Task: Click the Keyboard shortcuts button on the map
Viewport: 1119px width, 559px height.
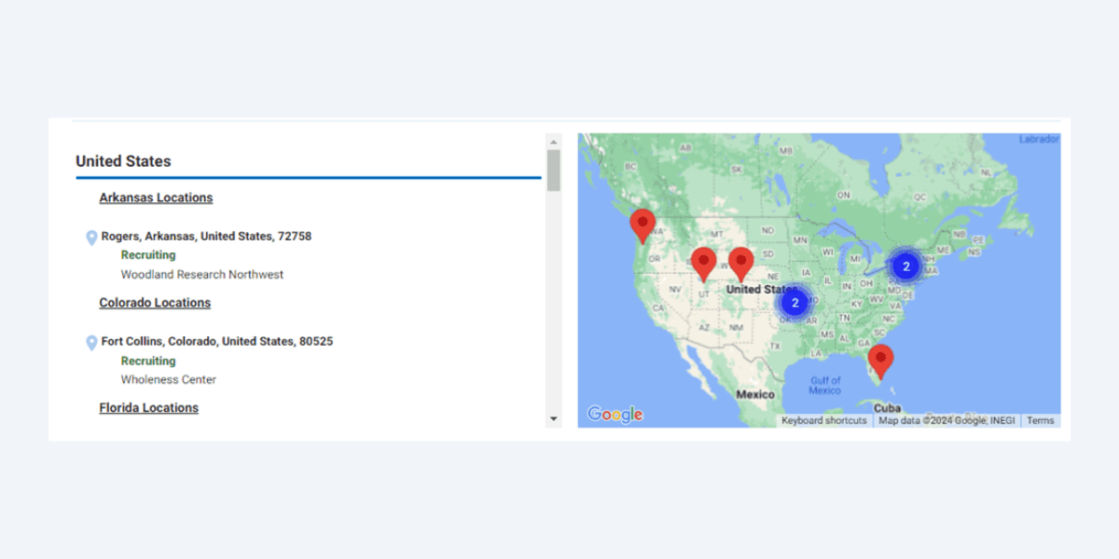Action: pos(823,421)
